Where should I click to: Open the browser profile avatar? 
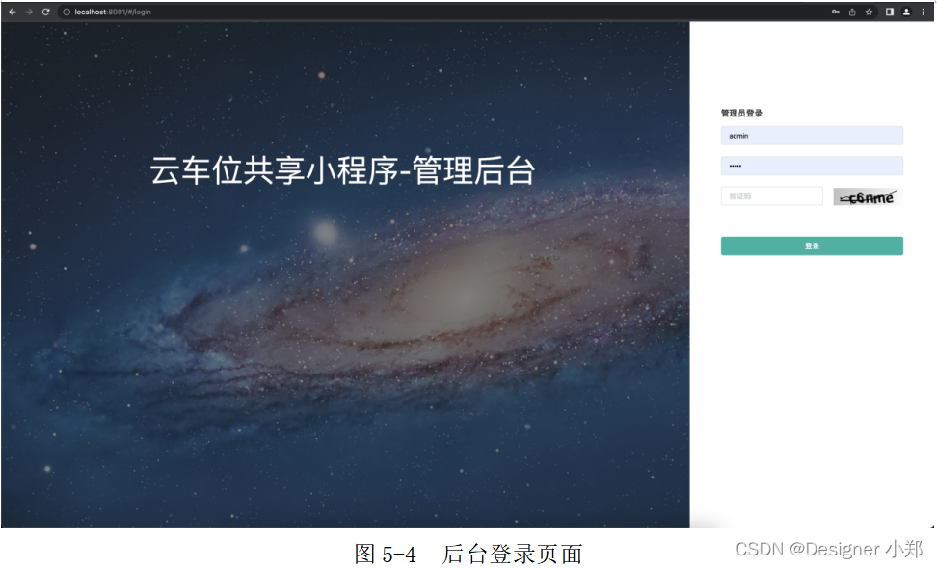click(x=906, y=12)
